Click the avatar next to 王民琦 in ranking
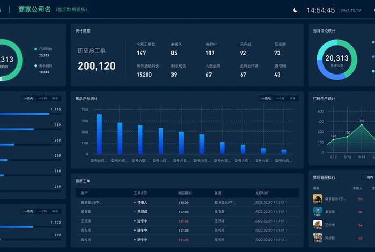The image size is (375, 252). [x=318, y=225]
